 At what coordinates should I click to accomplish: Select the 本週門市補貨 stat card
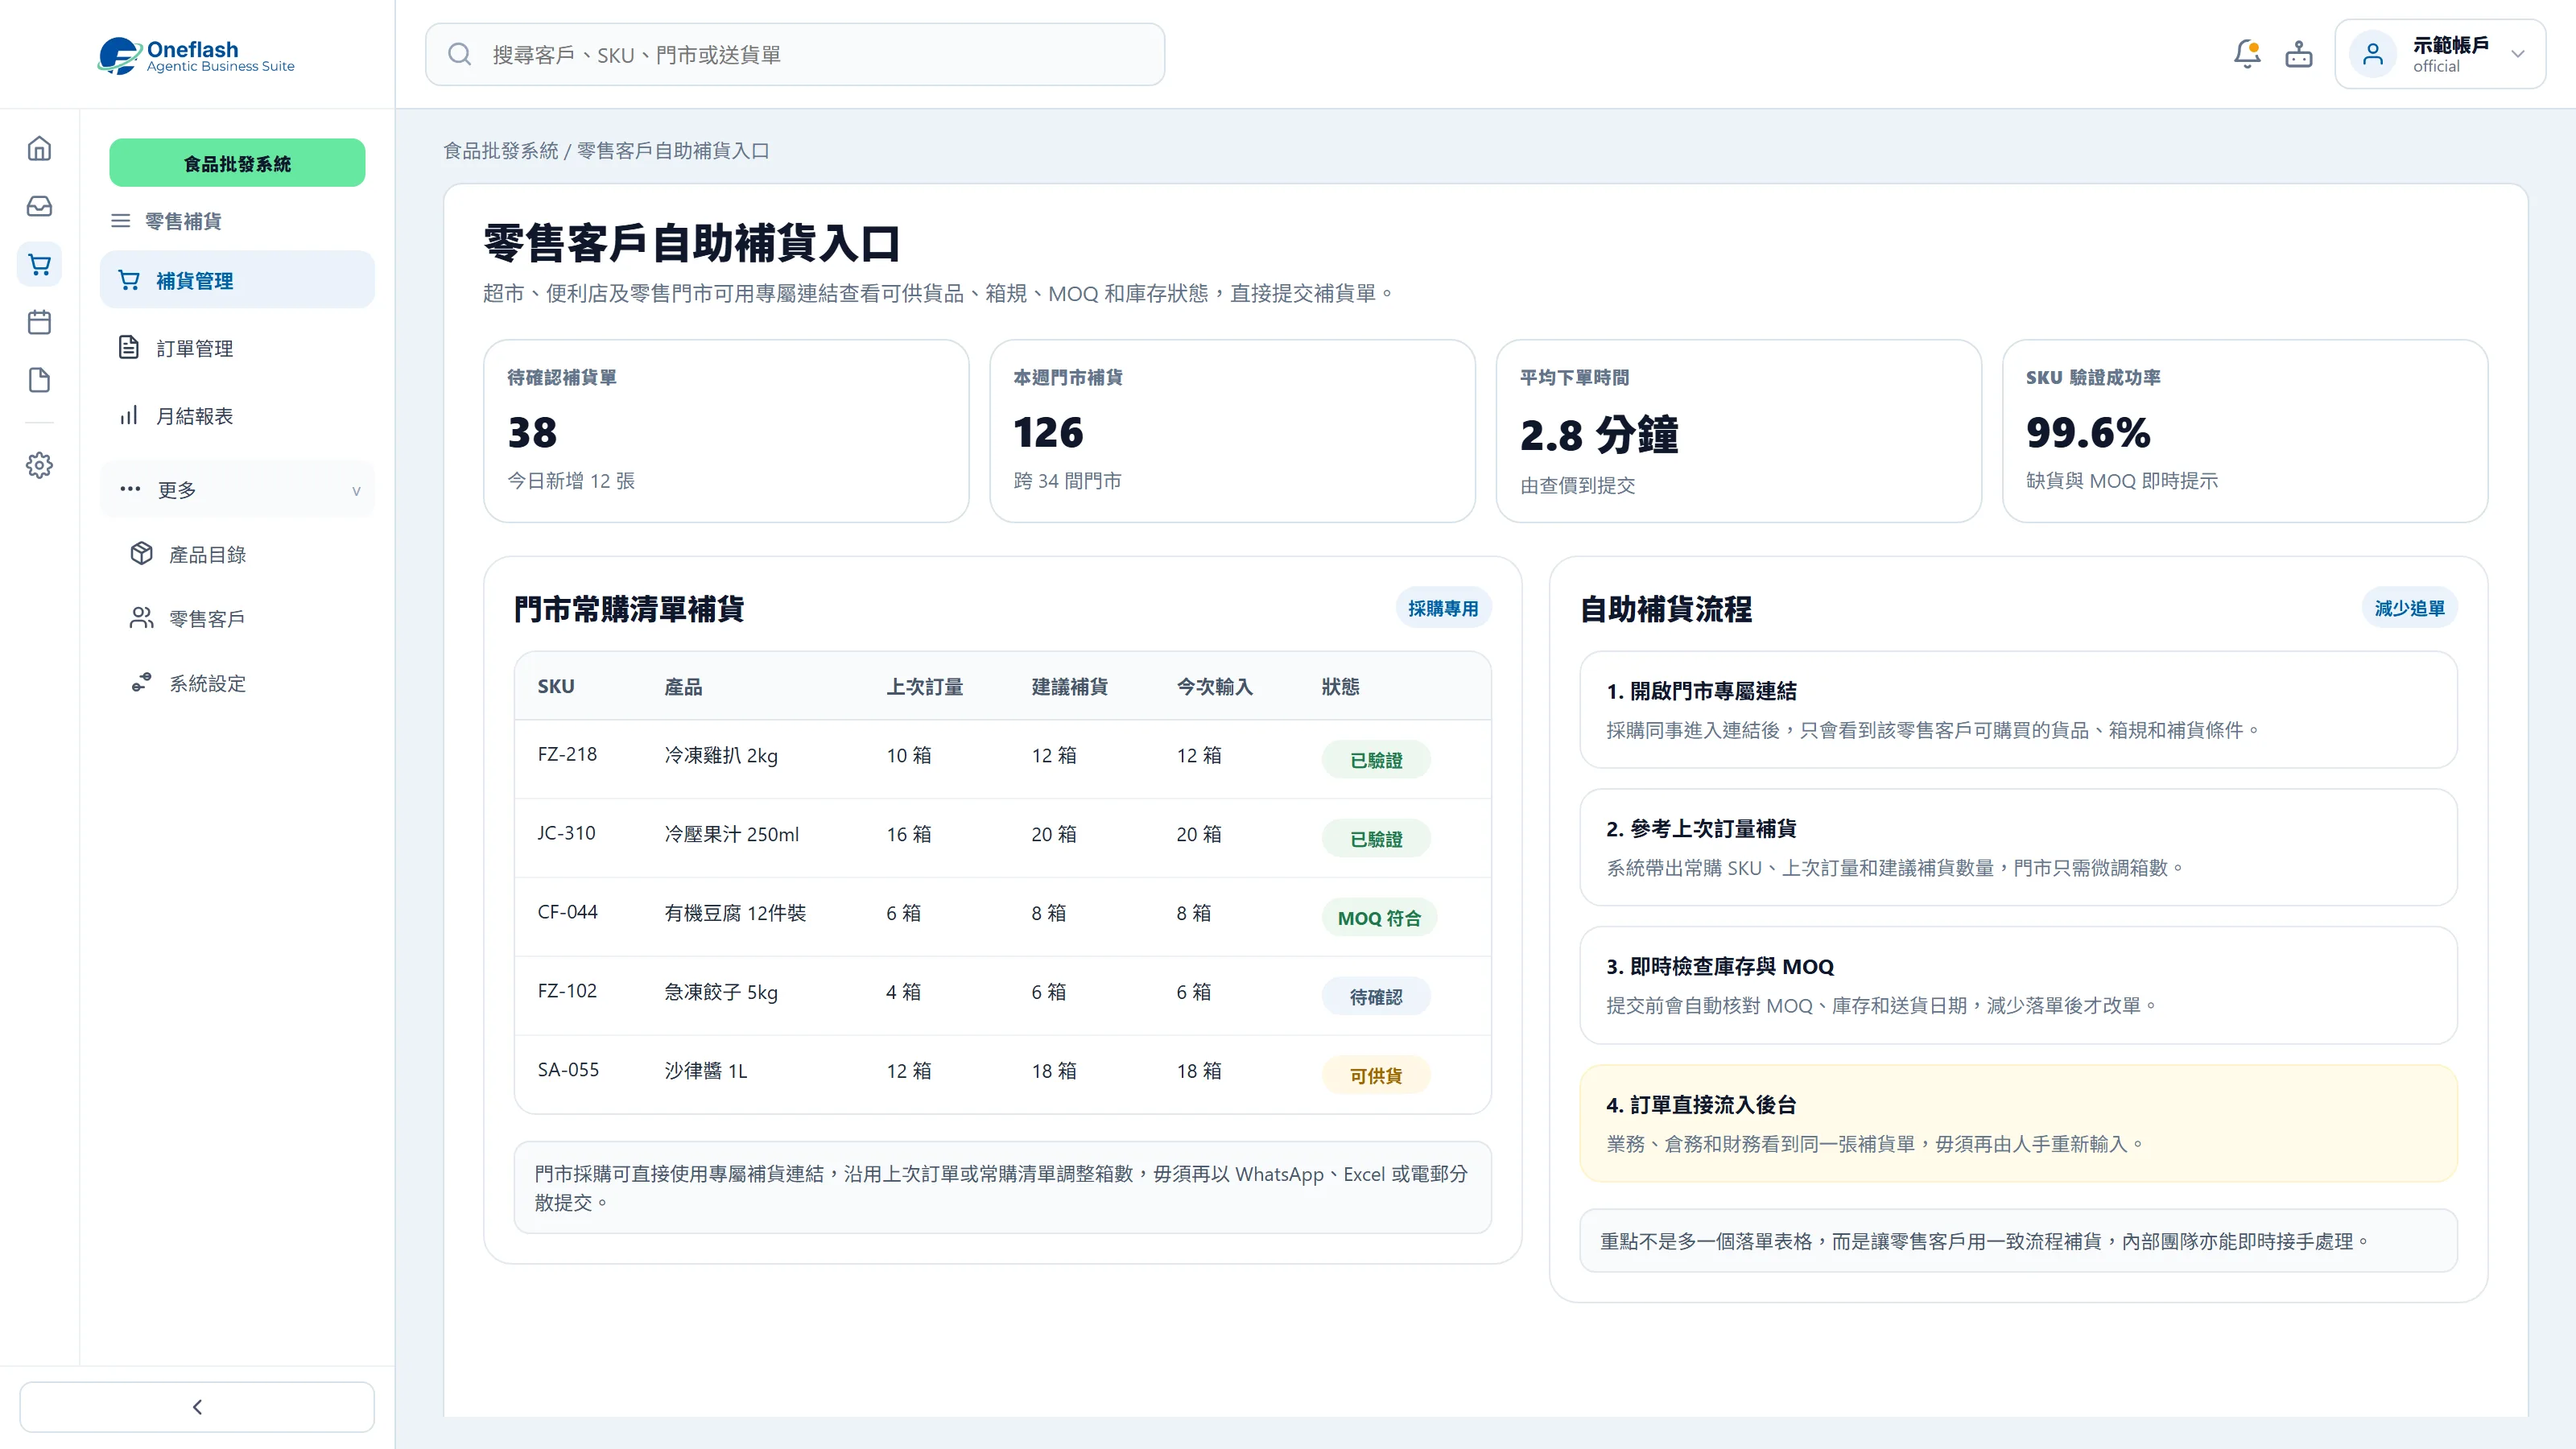tap(1232, 431)
